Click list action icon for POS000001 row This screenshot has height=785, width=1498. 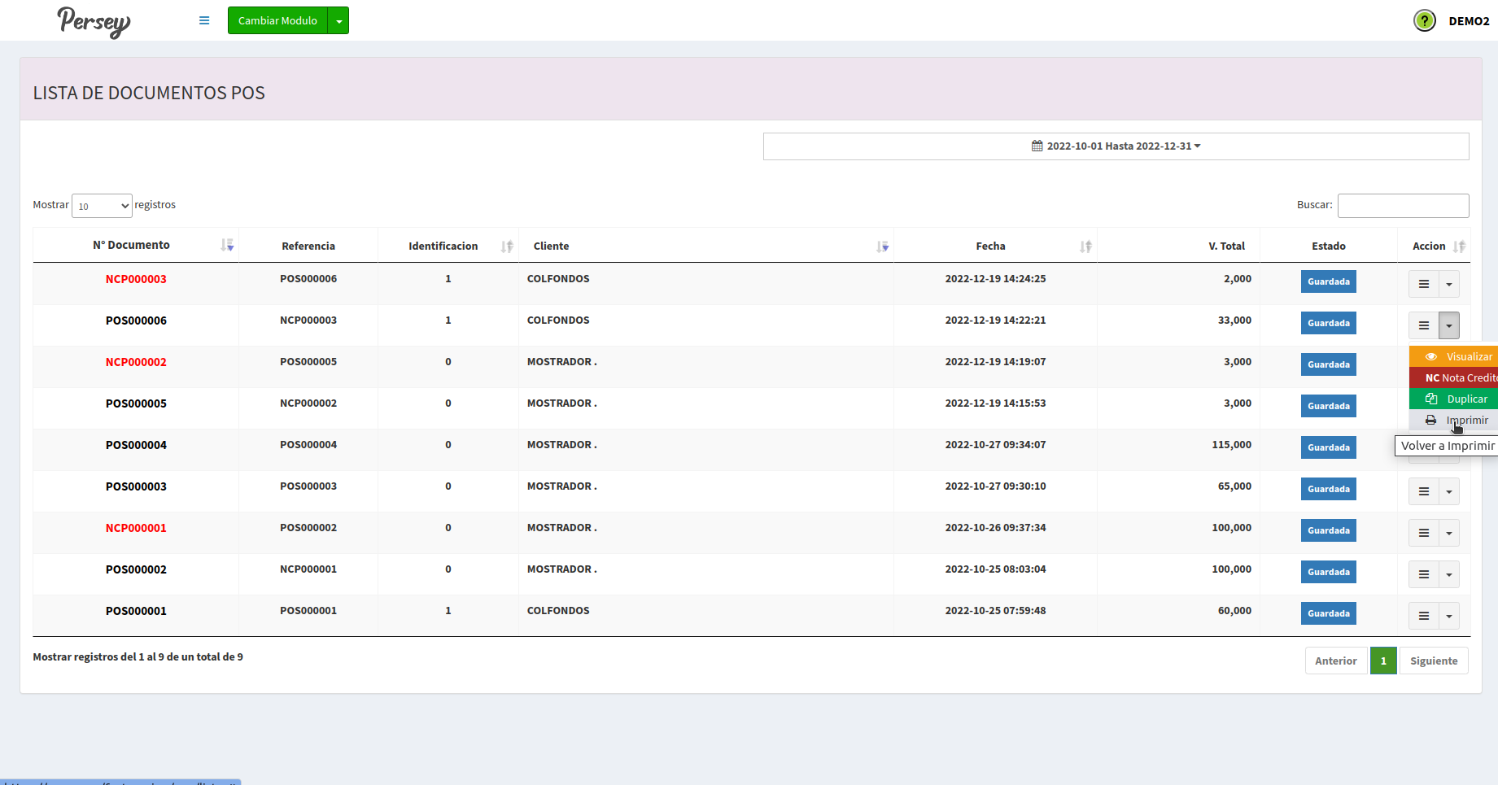pos(1423,616)
